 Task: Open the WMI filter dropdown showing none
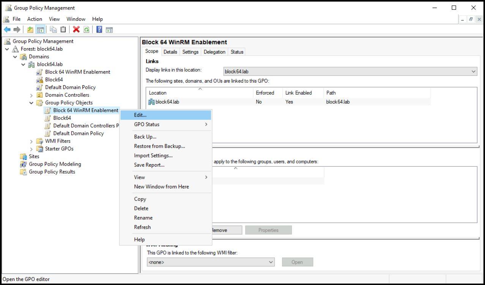(271, 262)
